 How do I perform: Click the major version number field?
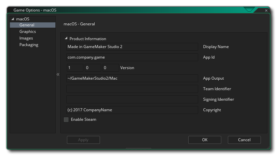75,68
